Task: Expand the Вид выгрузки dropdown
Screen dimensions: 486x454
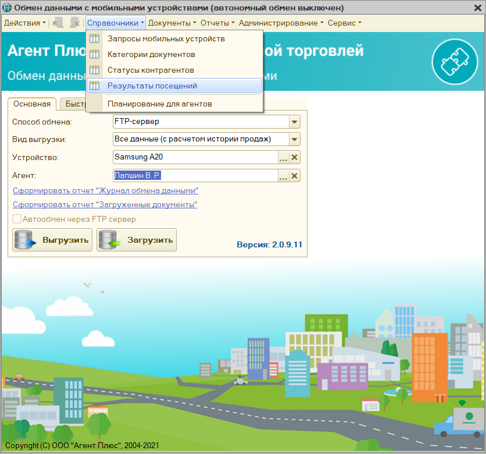Action: (x=295, y=140)
